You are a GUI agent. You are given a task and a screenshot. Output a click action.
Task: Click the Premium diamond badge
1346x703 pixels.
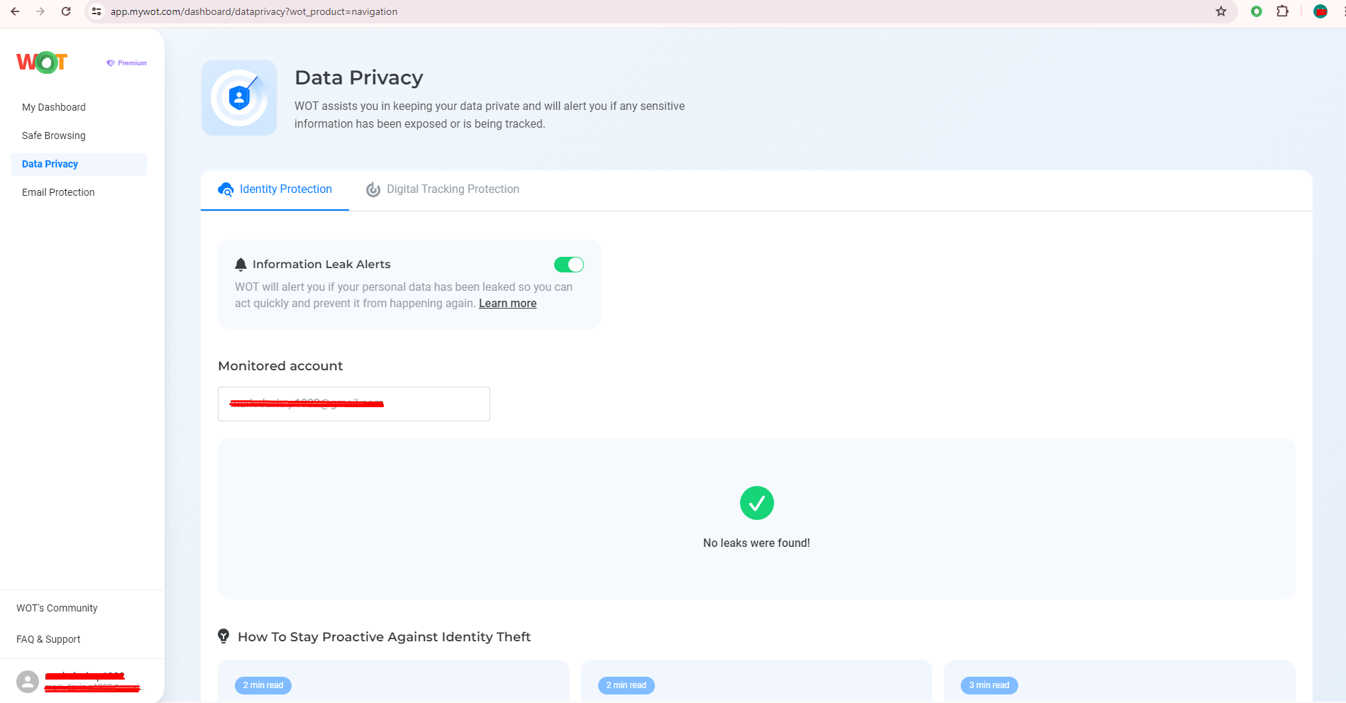(x=127, y=63)
